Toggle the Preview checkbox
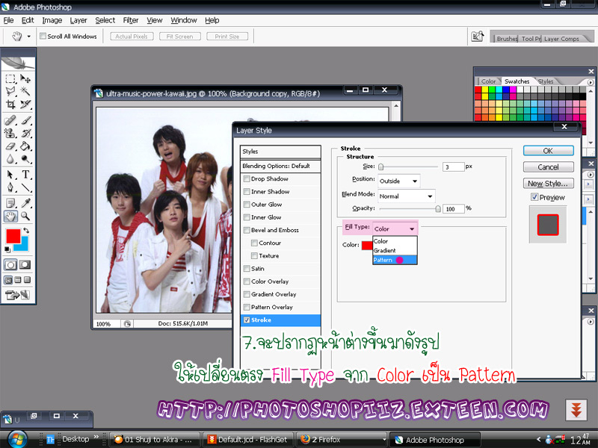 [x=534, y=197]
